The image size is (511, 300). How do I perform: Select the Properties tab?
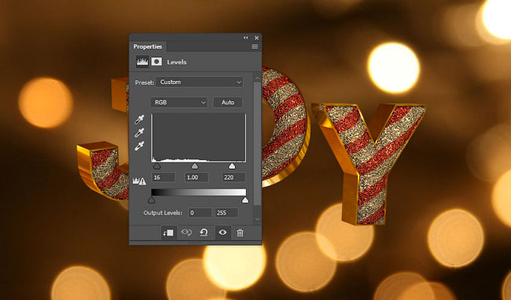pyautogui.click(x=148, y=46)
